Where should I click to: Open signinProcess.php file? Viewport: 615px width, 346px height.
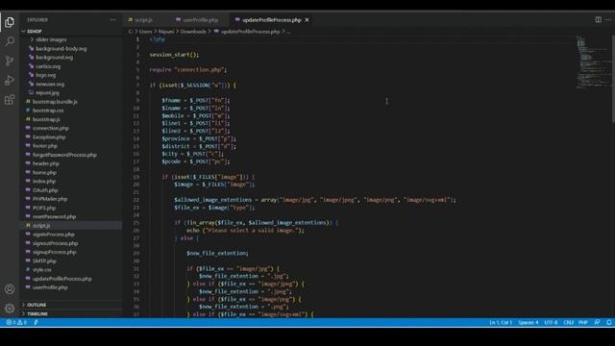pyautogui.click(x=54, y=235)
